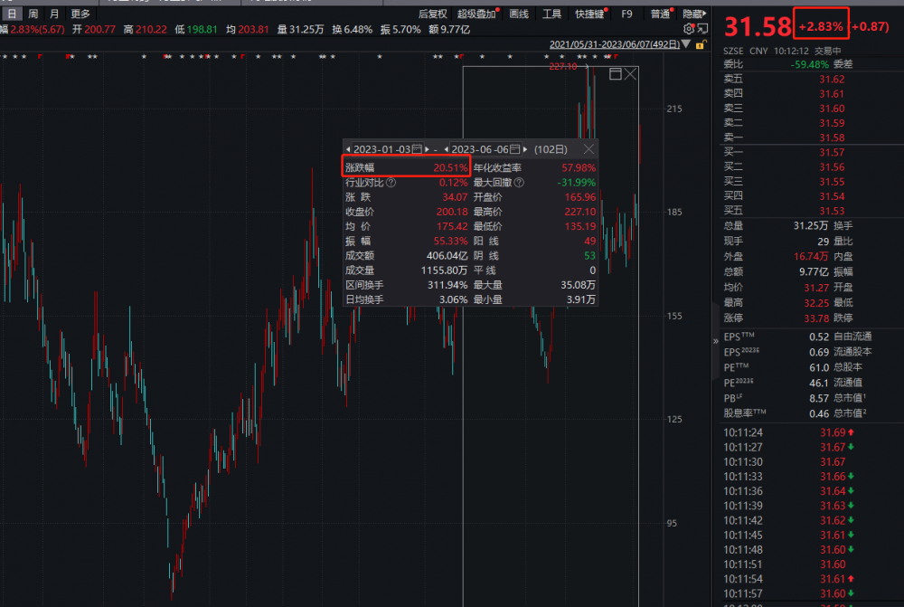
Task: Click the 最低价 135.19 value
Action: click(580, 226)
